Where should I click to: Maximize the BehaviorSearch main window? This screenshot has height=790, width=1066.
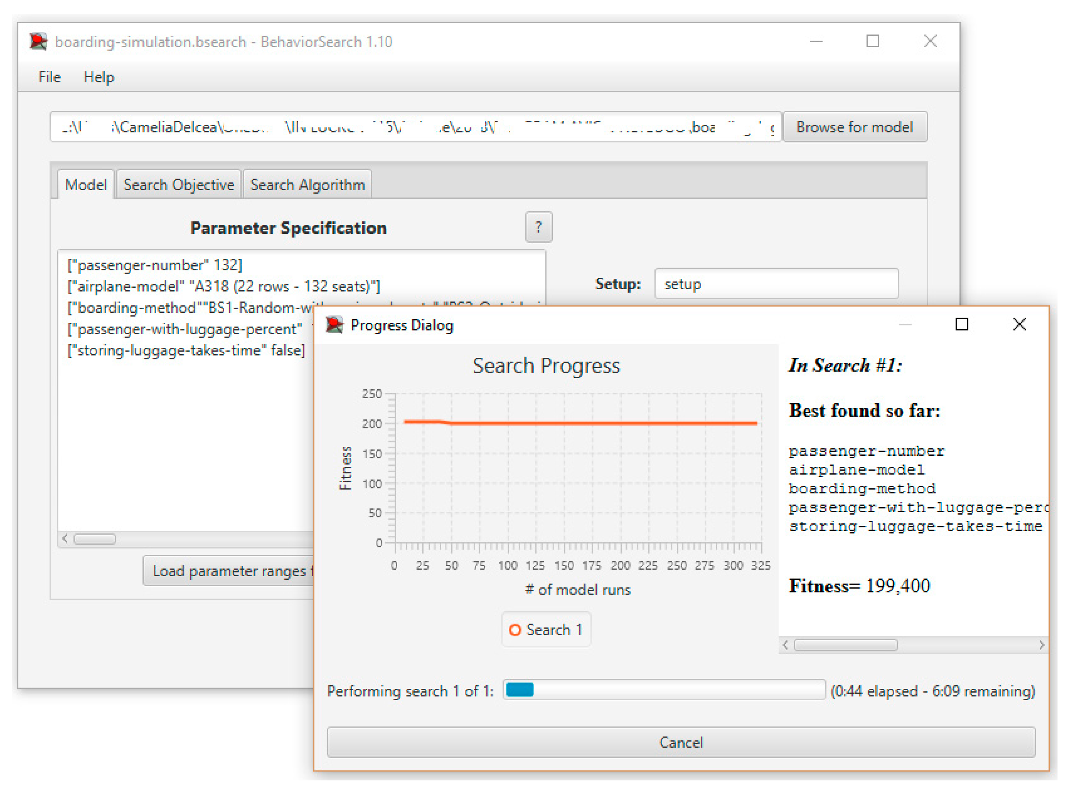coord(872,42)
